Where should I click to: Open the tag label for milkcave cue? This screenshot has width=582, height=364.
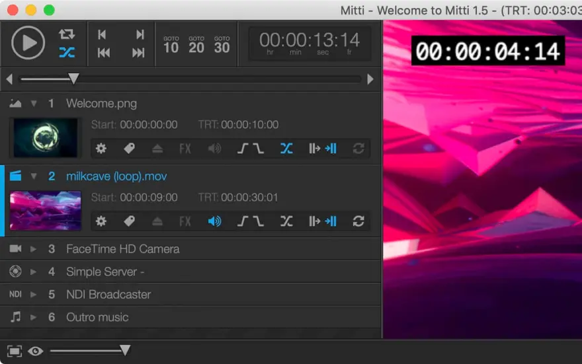click(x=129, y=221)
